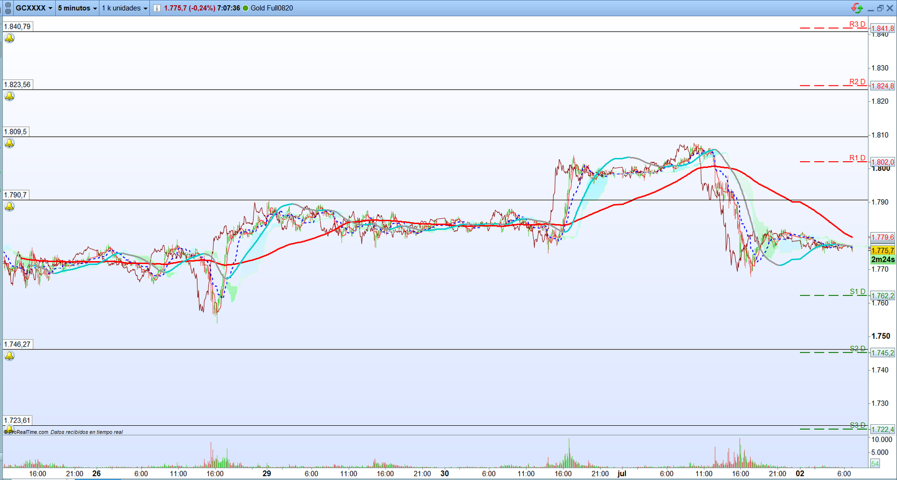Click the green market status dot
The width and height of the screenshot is (897, 480).
(x=246, y=8)
